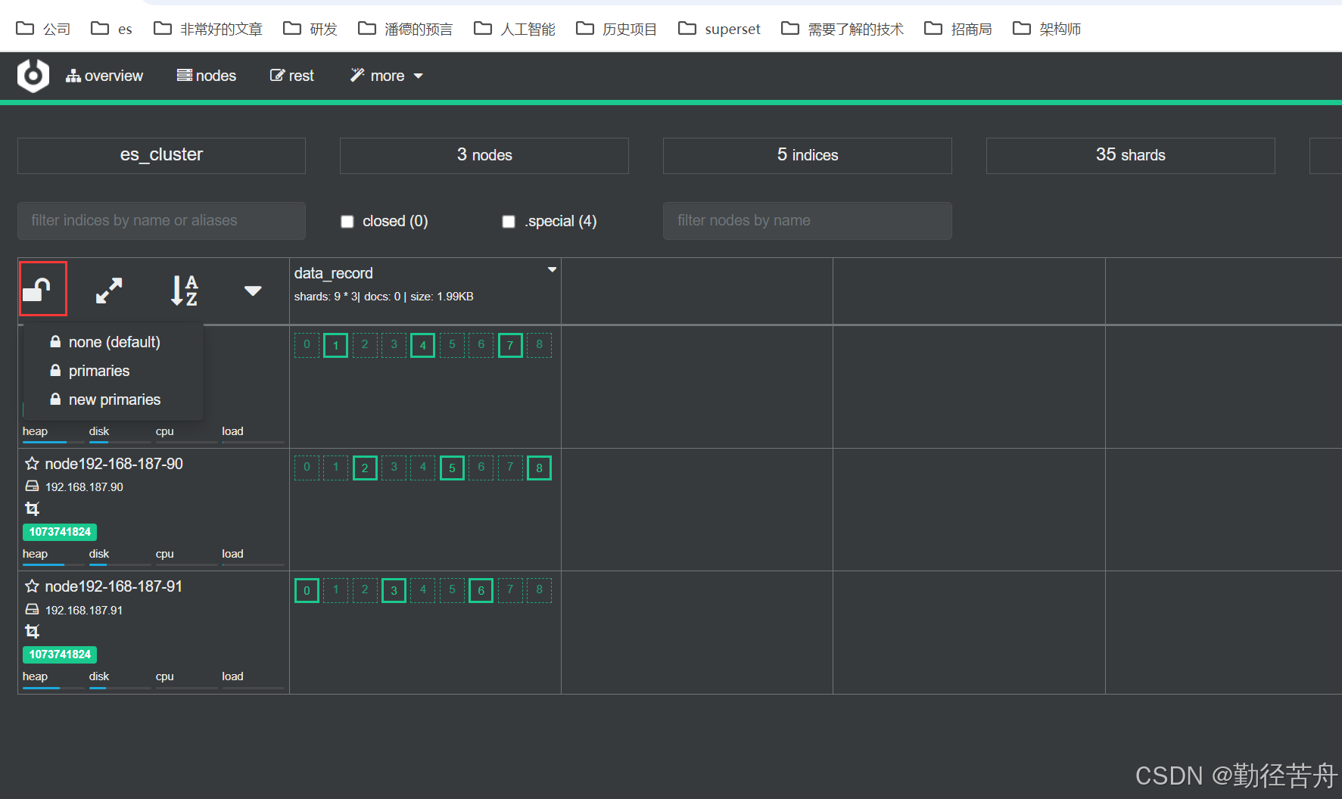Open the es bookmark folder

111,29
